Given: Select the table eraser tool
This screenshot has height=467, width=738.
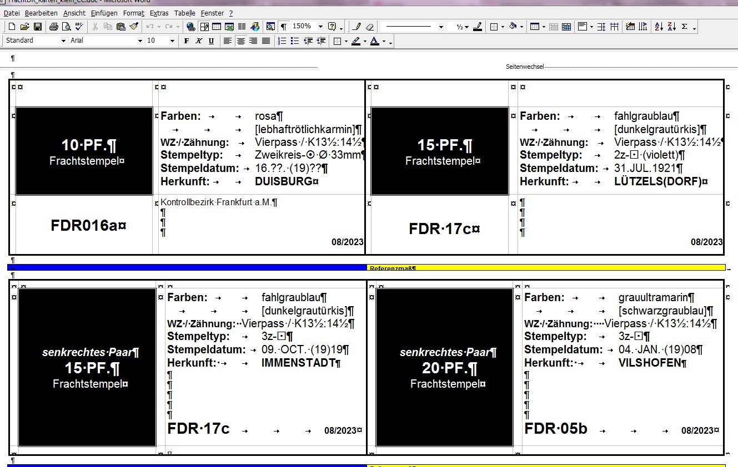Looking at the screenshot, I should coord(370,27).
